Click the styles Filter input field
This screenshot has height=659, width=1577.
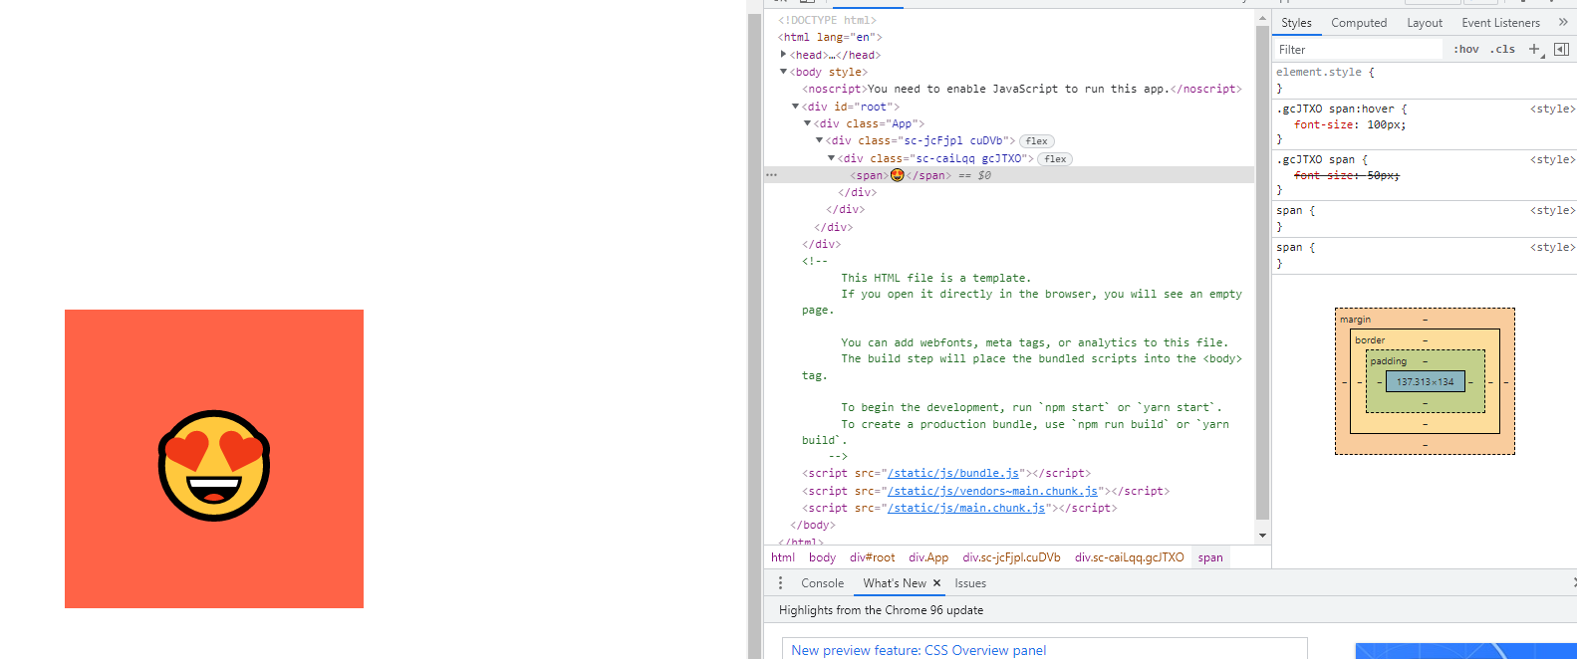click(1359, 49)
